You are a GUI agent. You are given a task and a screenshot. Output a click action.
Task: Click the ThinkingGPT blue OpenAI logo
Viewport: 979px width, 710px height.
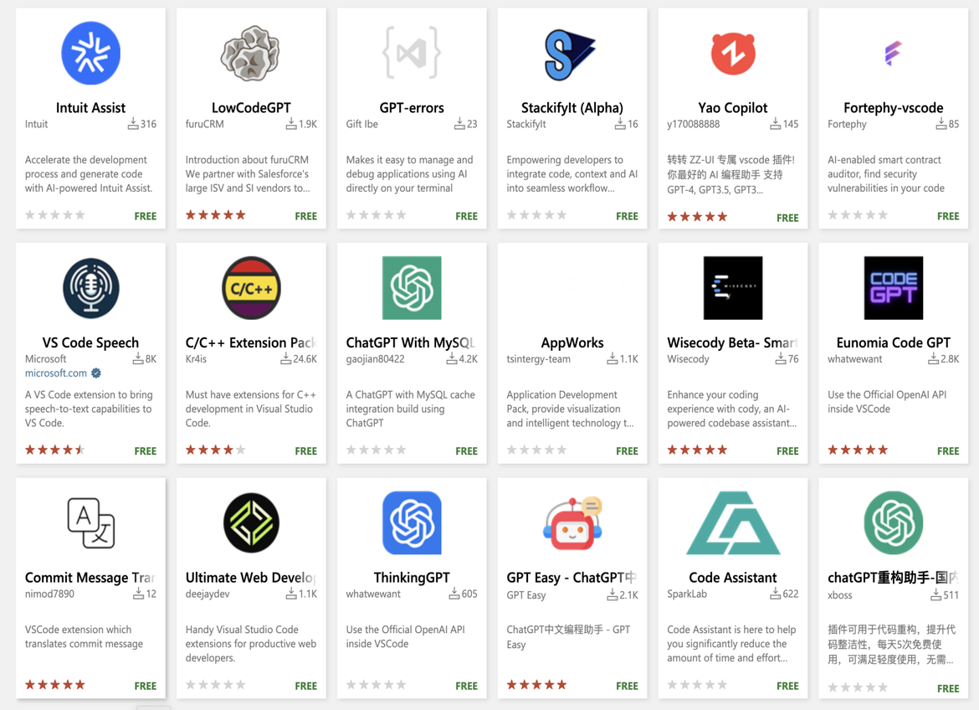[412, 523]
